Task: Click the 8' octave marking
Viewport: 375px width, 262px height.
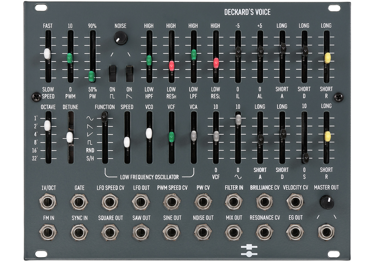Action: [36, 142]
